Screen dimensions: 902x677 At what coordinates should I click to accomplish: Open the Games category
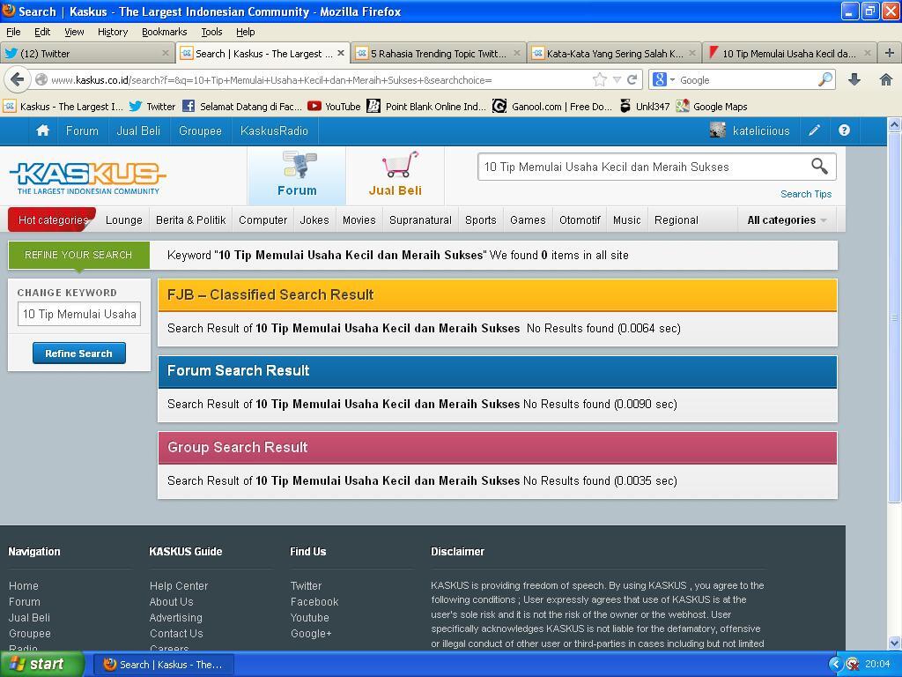click(x=528, y=219)
